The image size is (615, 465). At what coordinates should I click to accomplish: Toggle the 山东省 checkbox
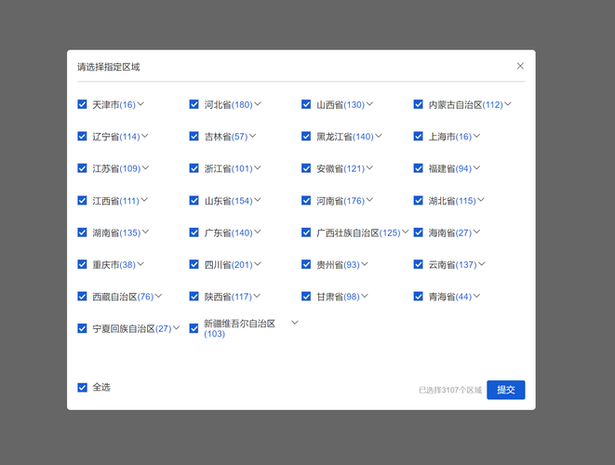click(194, 201)
